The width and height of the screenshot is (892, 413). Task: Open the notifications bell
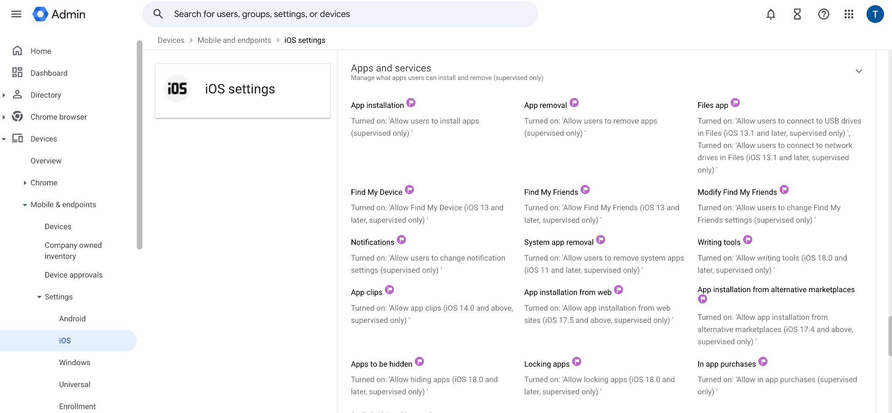point(771,14)
